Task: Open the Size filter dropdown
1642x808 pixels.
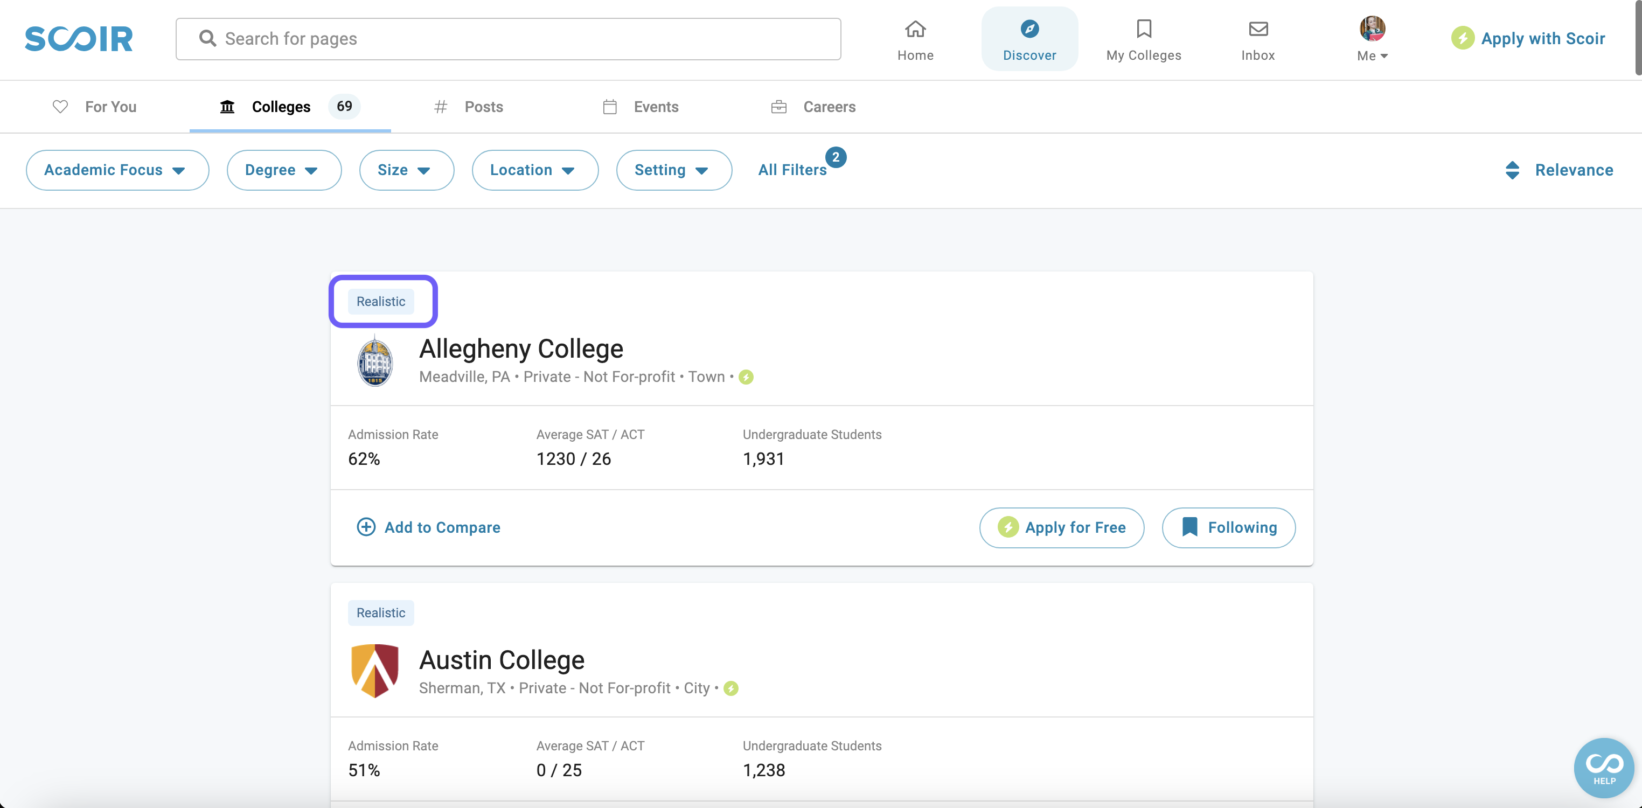Action: click(x=407, y=170)
